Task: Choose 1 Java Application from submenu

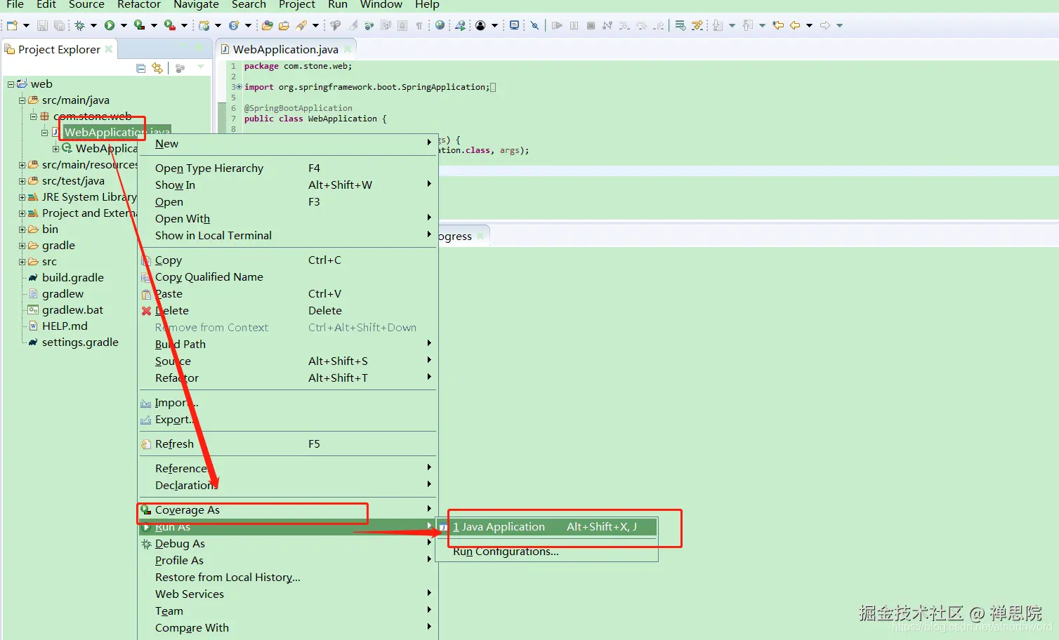Action: 546,527
